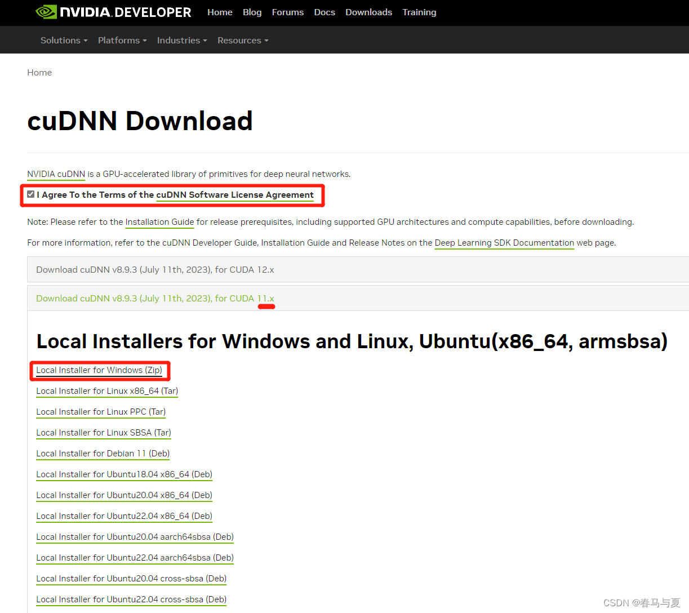Download Installer for Ubuntu20.04 aarch64sbsa (Deb)
689x613 pixels.
pyautogui.click(x=135, y=537)
